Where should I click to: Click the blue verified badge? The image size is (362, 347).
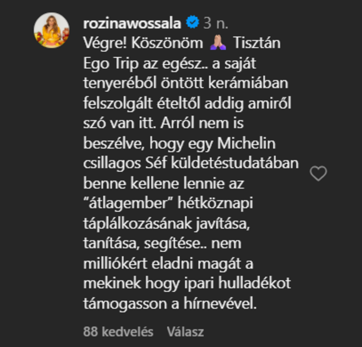193,22
